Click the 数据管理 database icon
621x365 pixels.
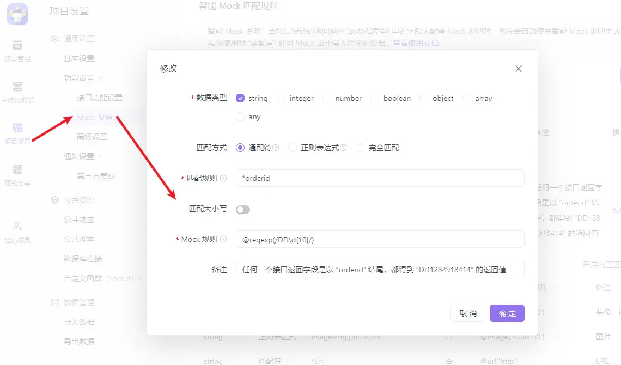click(x=55, y=302)
